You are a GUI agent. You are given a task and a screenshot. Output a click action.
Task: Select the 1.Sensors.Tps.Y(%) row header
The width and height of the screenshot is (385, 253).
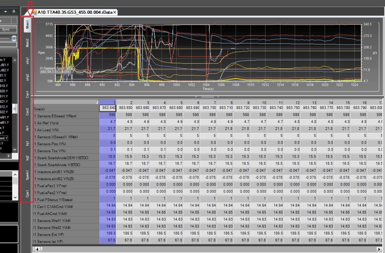tap(66, 150)
